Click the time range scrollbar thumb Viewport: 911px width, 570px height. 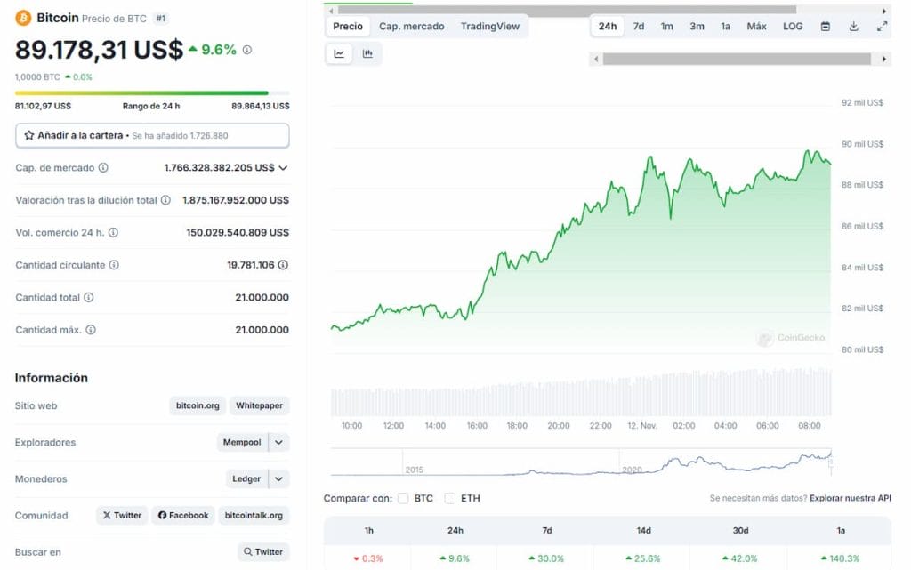737,60
